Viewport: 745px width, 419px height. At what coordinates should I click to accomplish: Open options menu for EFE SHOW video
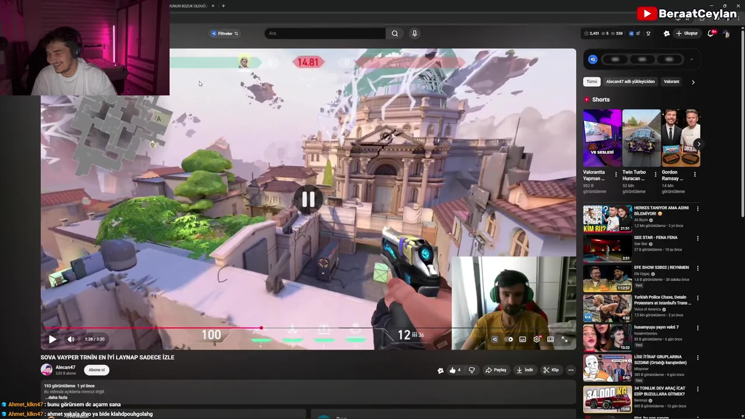coord(697,268)
